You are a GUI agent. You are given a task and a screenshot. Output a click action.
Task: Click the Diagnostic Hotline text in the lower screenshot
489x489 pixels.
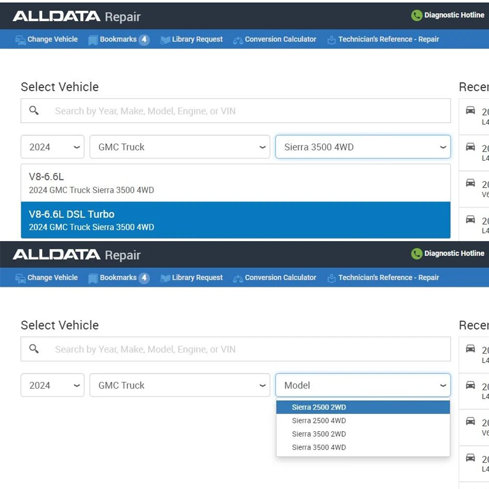point(454,253)
